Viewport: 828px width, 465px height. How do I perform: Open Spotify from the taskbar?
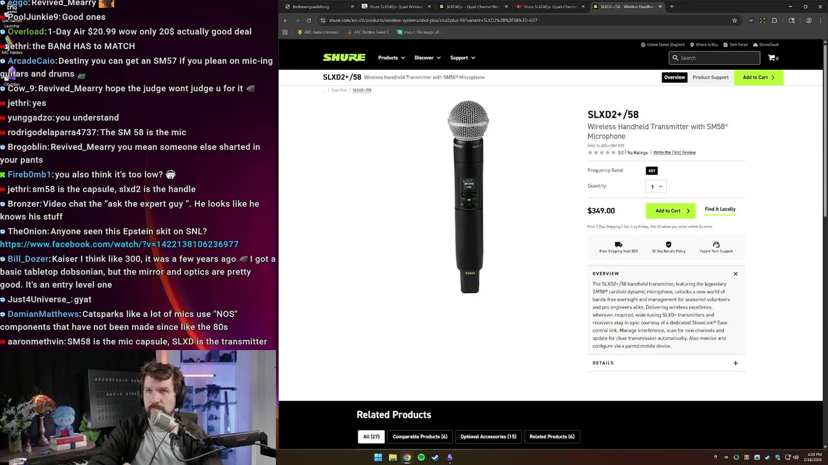pyautogui.click(x=421, y=457)
